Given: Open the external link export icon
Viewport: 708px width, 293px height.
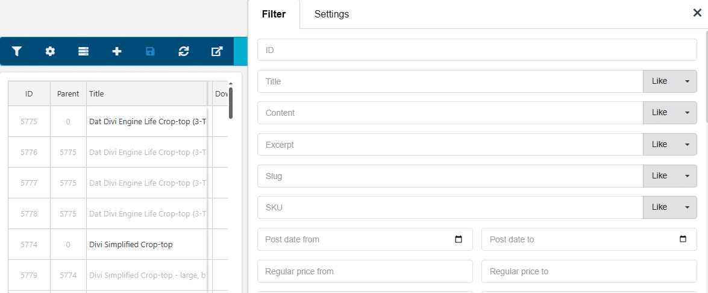Looking at the screenshot, I should 217,51.
